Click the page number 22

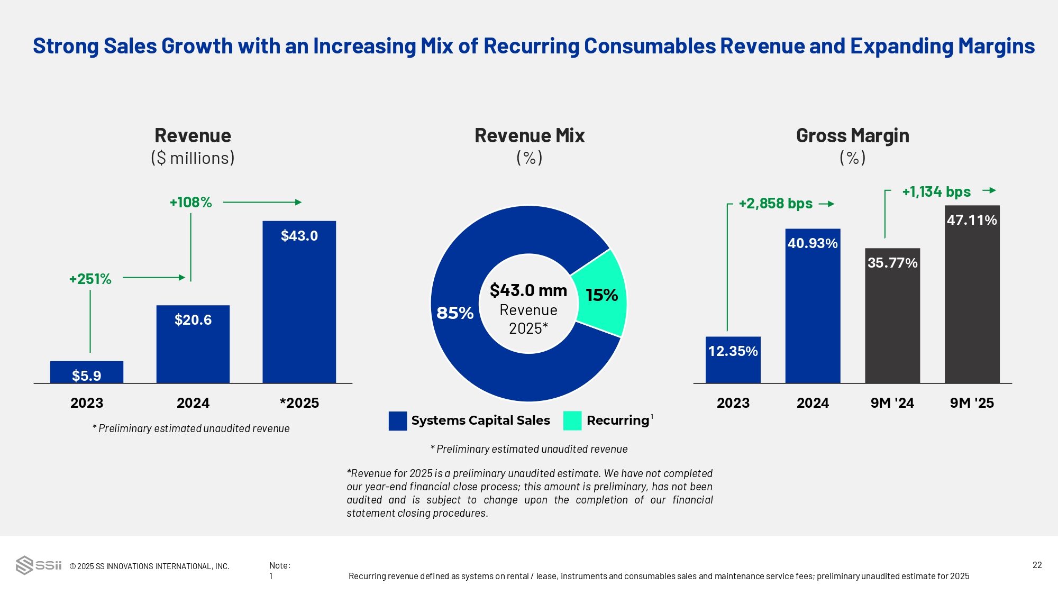point(1037,565)
